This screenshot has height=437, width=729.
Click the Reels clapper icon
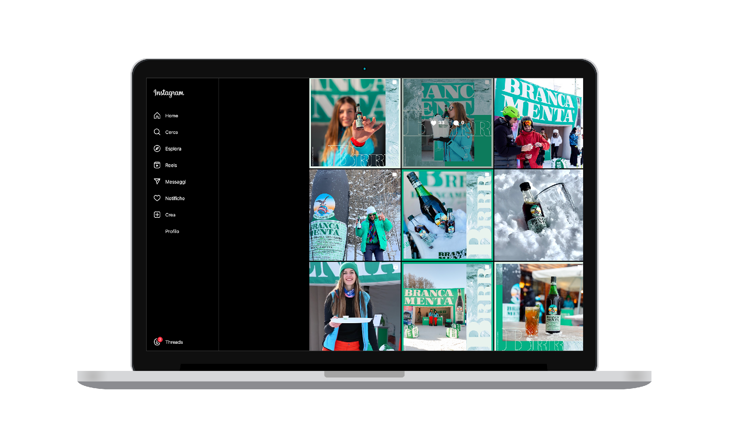157,165
